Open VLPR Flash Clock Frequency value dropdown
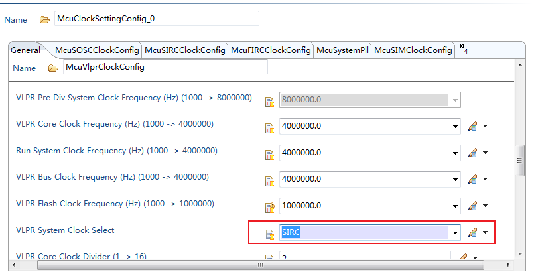 tap(455, 206)
